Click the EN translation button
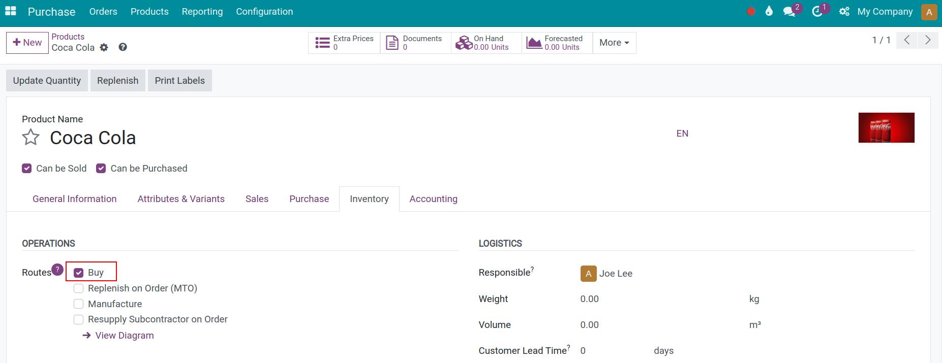Screen dimensions: 942x363 tap(682, 134)
